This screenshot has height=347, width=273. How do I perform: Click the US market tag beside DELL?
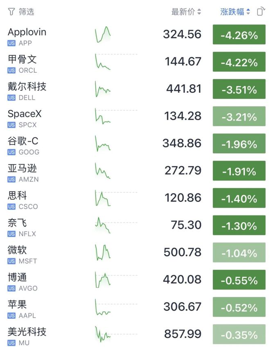tap(11, 98)
